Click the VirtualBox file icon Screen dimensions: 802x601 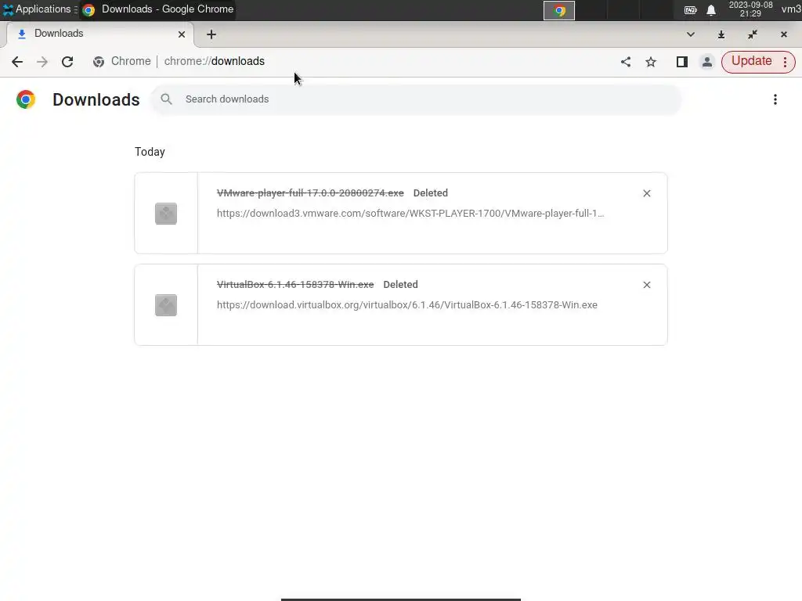point(166,305)
